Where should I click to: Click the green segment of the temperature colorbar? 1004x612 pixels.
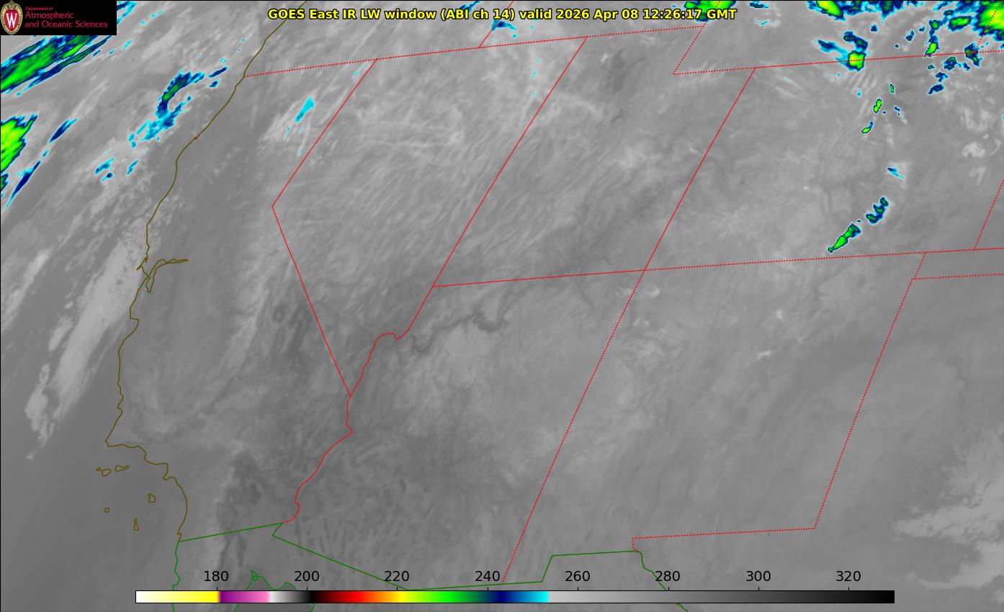(447, 597)
